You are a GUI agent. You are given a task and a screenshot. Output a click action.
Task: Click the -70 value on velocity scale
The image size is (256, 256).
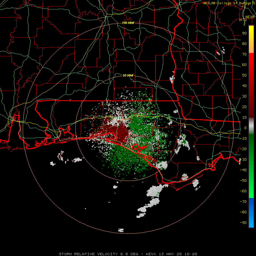click(243, 202)
